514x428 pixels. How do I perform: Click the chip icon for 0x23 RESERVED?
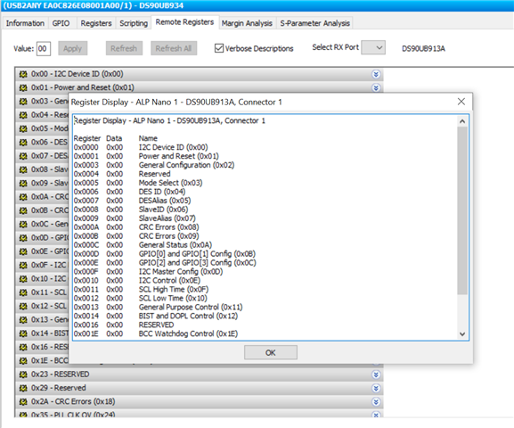[x=23, y=374]
